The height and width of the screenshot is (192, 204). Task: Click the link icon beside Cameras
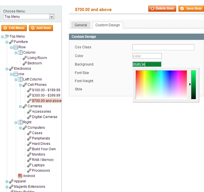click(25, 106)
